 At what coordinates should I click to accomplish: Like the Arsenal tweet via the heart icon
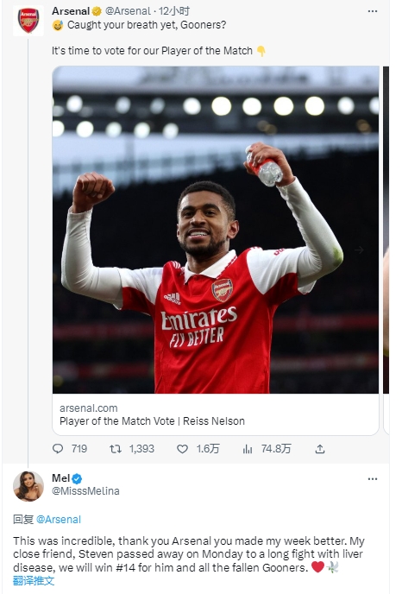point(182,449)
